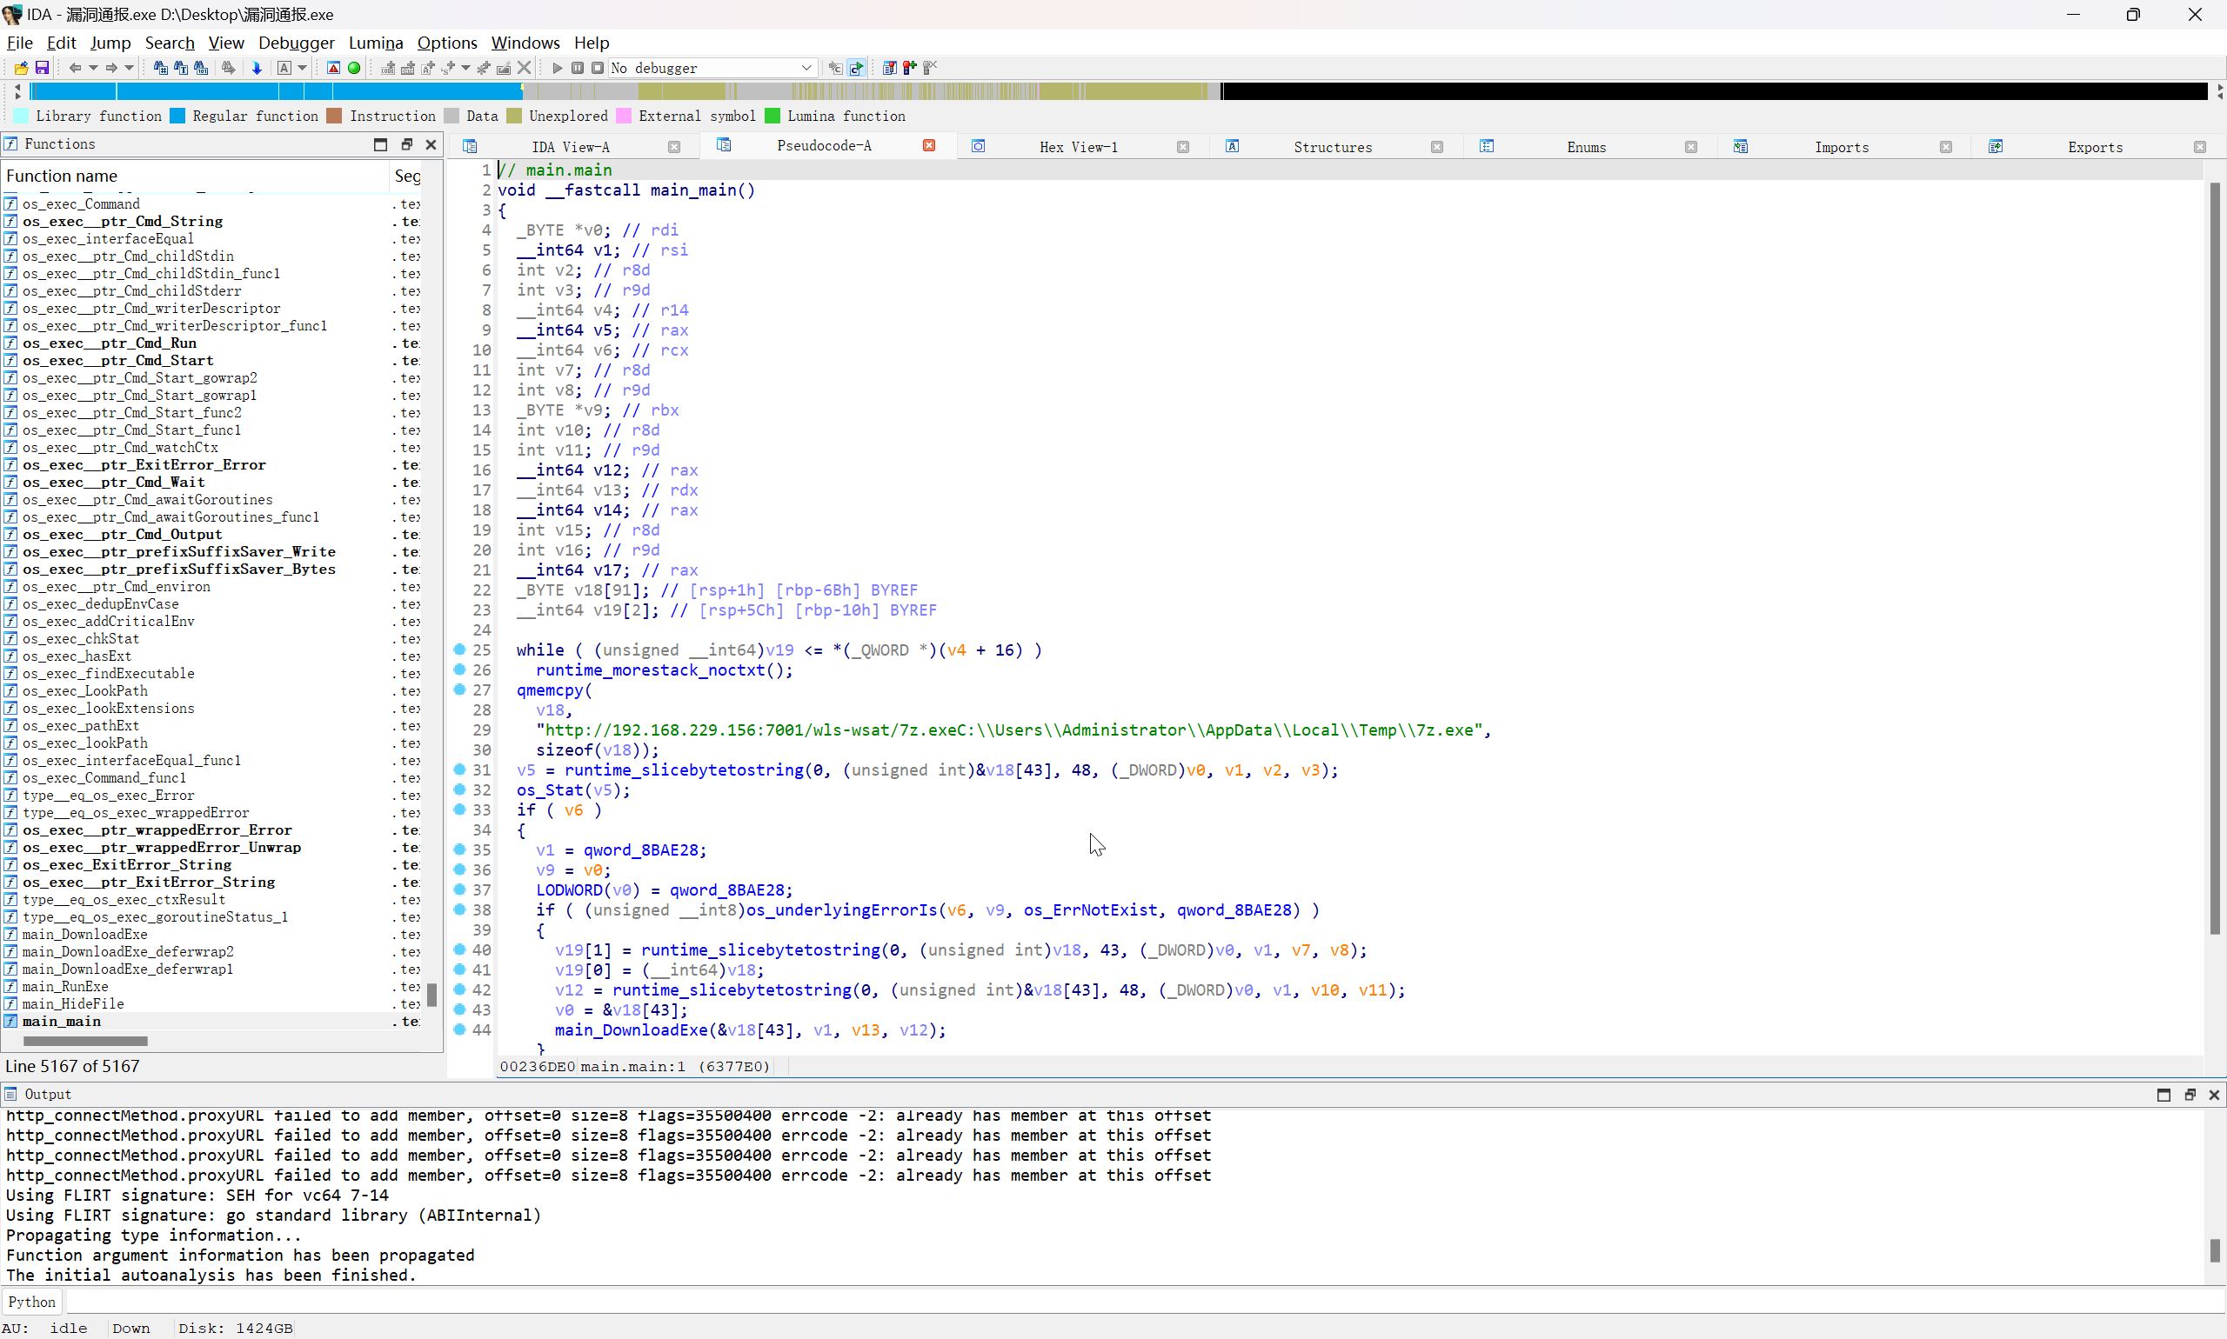Viewport: 2227px width, 1339px height.
Task: Click the Jump to address blue down-arrow icon
Action: click(257, 68)
